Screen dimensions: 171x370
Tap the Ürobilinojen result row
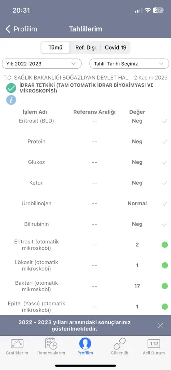(85, 203)
